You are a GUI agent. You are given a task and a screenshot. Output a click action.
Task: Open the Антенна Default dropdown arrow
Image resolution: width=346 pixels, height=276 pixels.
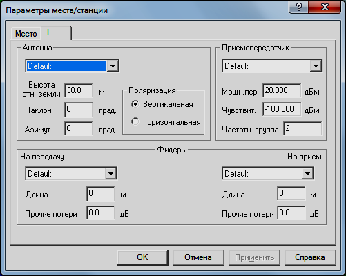point(113,66)
